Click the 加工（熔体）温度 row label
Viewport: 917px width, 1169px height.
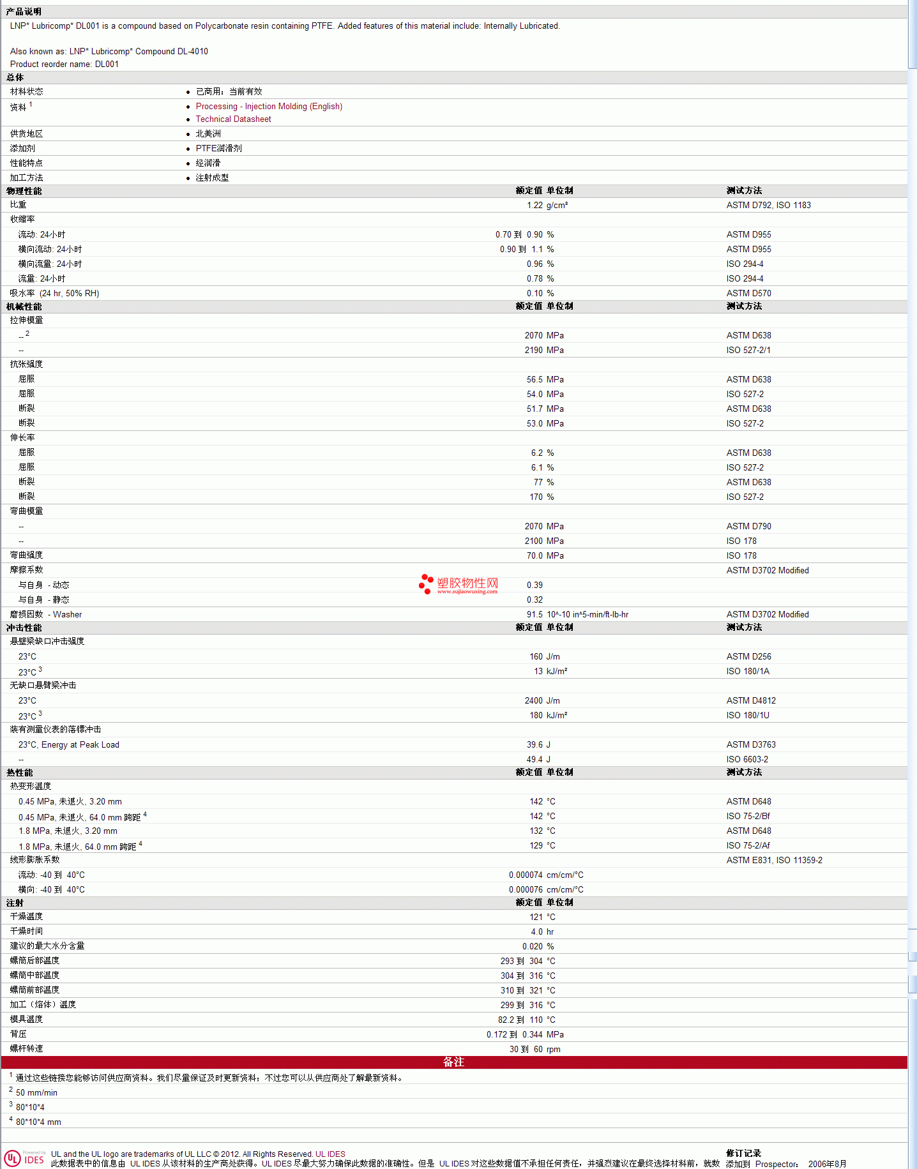43,1005
